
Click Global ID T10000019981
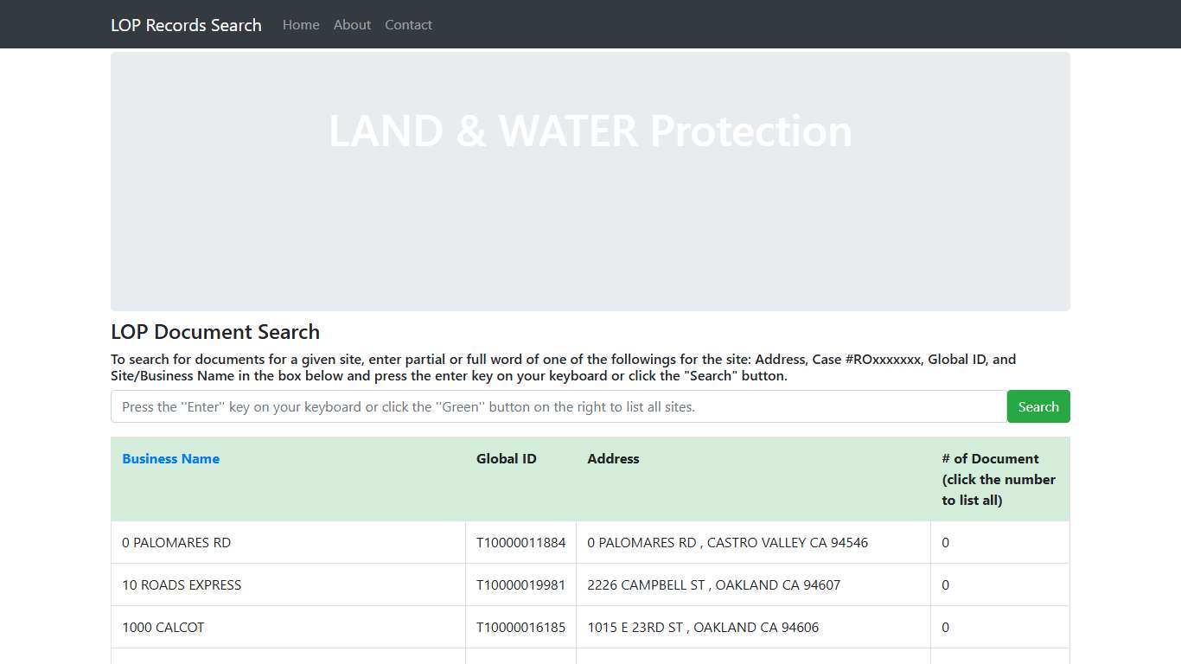click(x=520, y=585)
